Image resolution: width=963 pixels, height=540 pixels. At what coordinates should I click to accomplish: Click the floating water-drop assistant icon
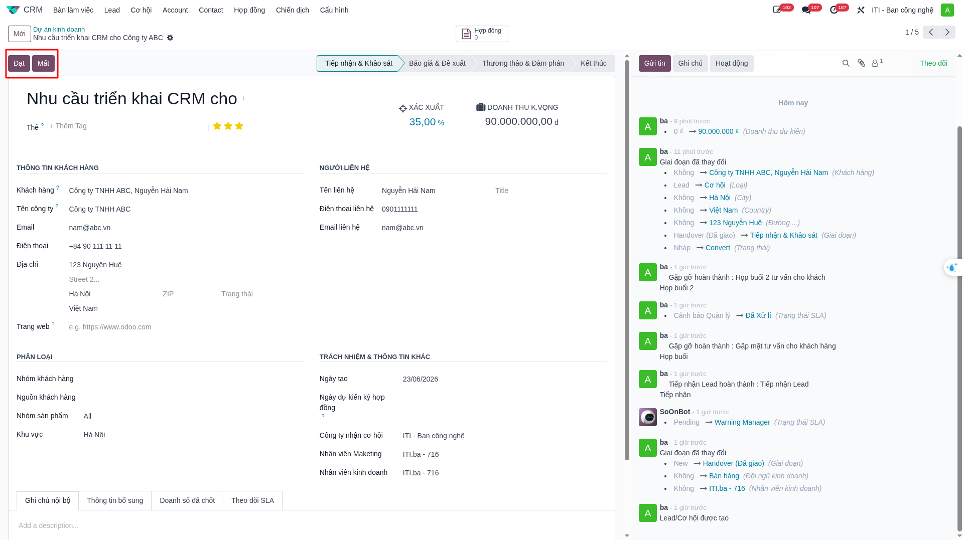(952, 267)
